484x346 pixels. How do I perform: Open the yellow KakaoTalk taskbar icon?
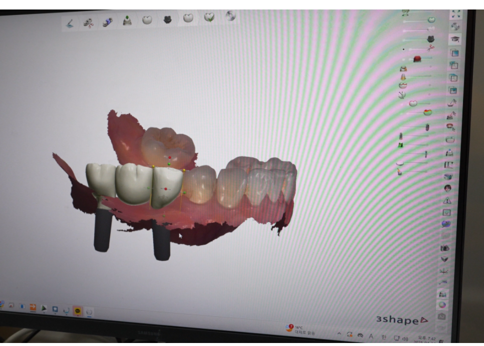tap(78, 311)
